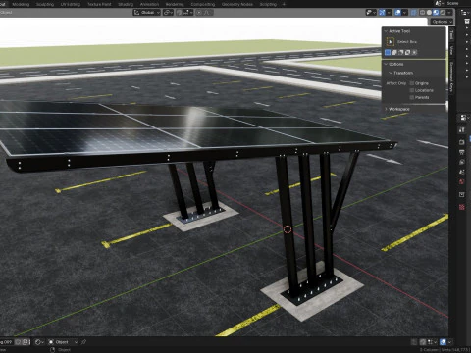The width and height of the screenshot is (471, 353).
Task: Open the snapping options dropdown
Action: (x=187, y=13)
